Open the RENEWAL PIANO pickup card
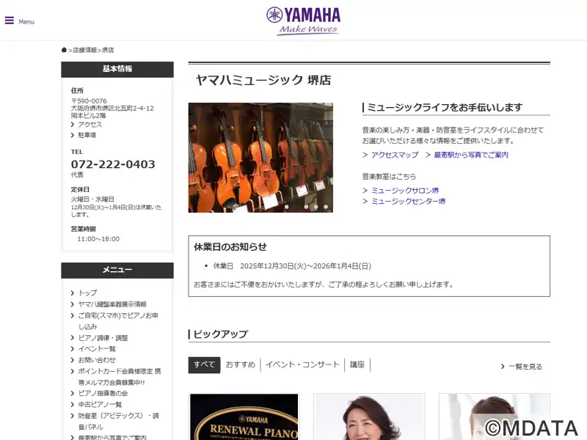 244,417
